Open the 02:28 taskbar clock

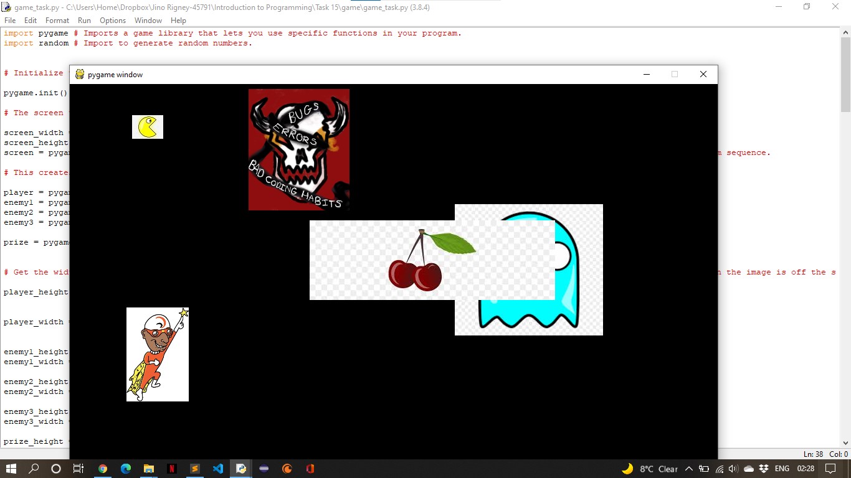[x=806, y=469]
